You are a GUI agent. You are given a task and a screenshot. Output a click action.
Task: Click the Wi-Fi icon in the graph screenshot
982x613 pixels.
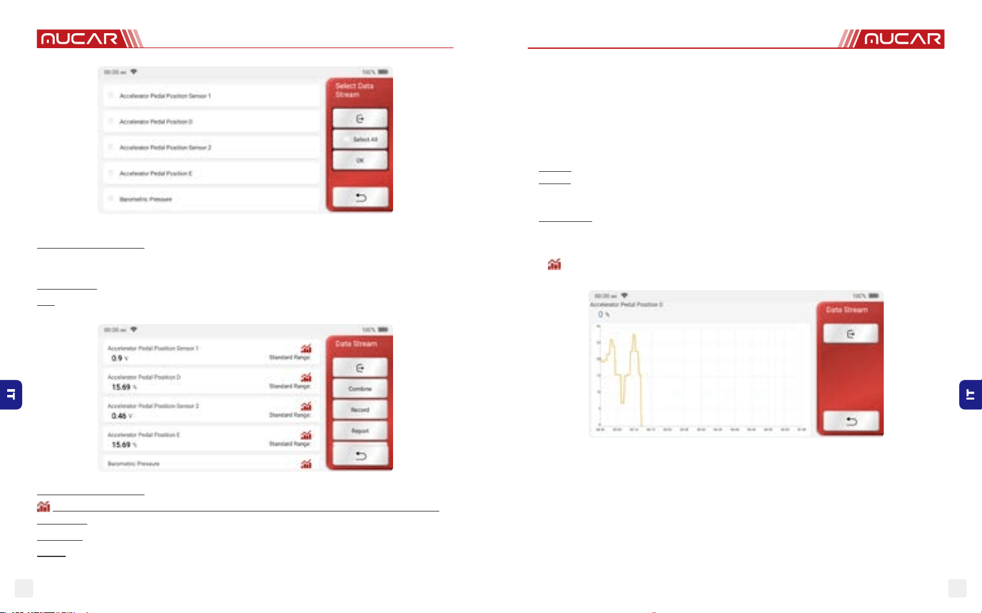(x=624, y=295)
